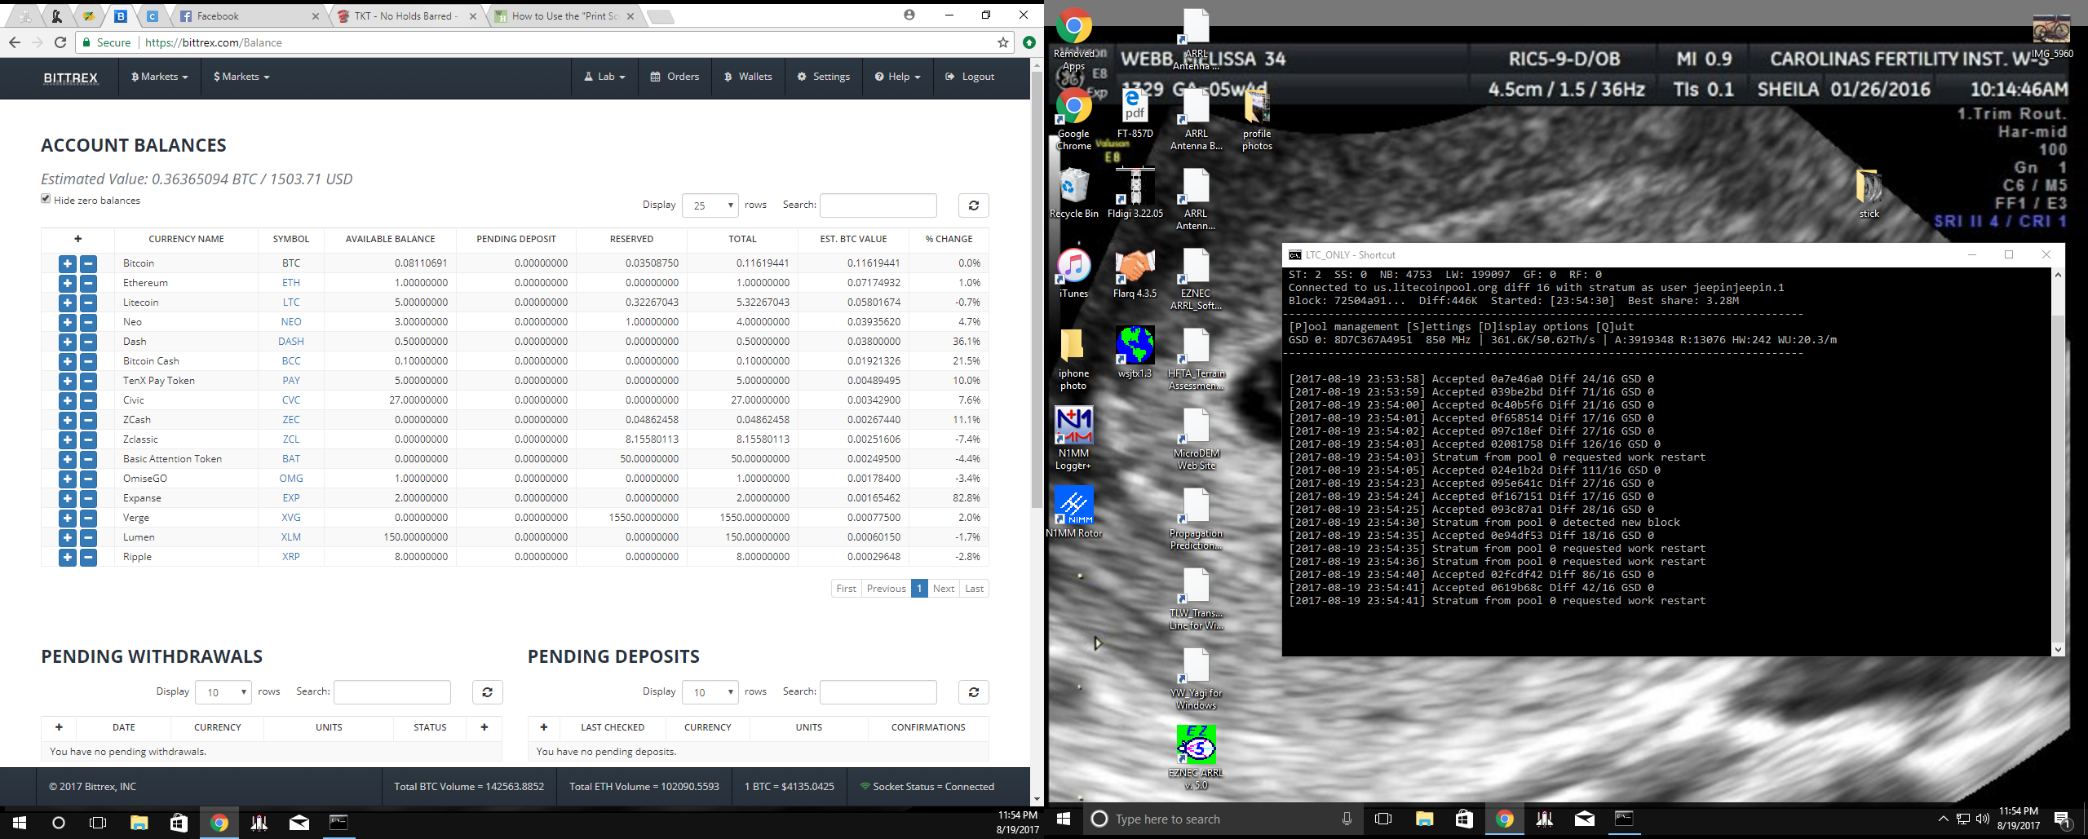The width and height of the screenshot is (2088, 839).
Task: Click the pending withdrawals Search field
Action: click(x=391, y=692)
